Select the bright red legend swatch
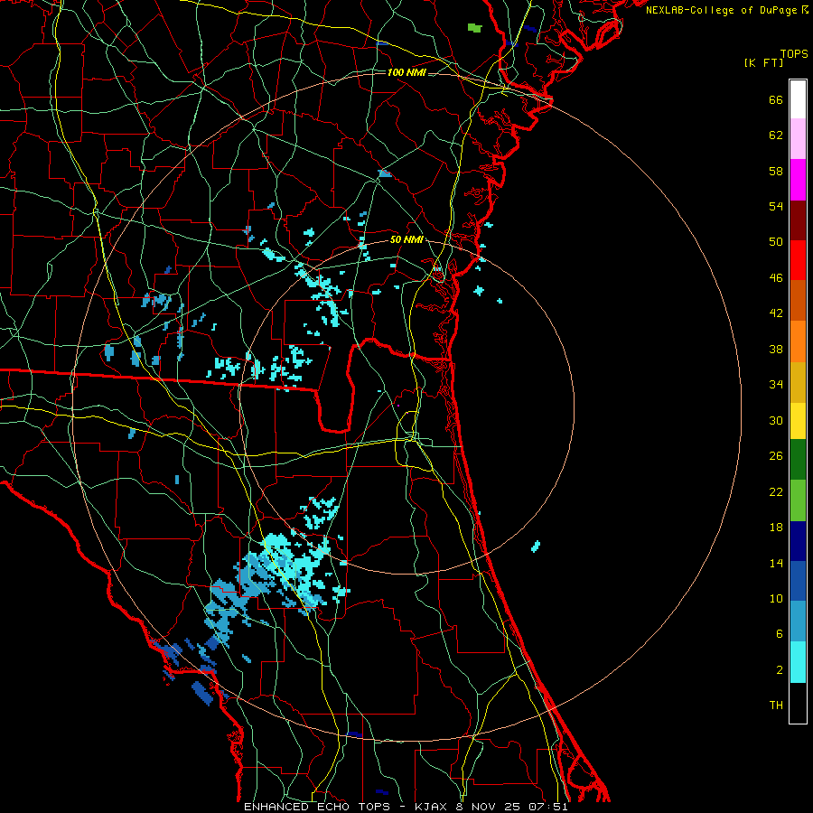The width and height of the screenshot is (813, 813). (798, 260)
